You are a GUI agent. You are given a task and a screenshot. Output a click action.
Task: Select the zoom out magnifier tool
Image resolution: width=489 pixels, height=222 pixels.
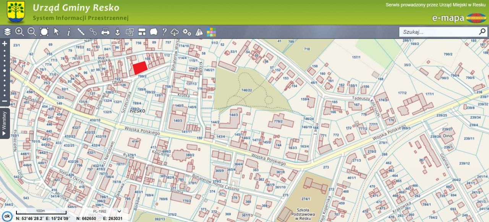32,32
